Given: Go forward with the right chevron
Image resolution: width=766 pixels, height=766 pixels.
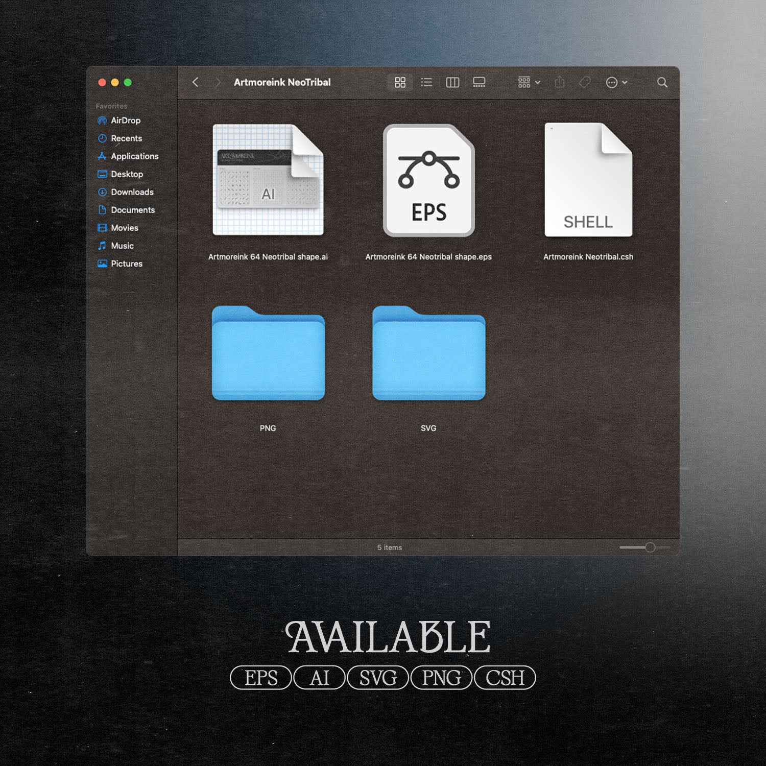Looking at the screenshot, I should point(218,82).
